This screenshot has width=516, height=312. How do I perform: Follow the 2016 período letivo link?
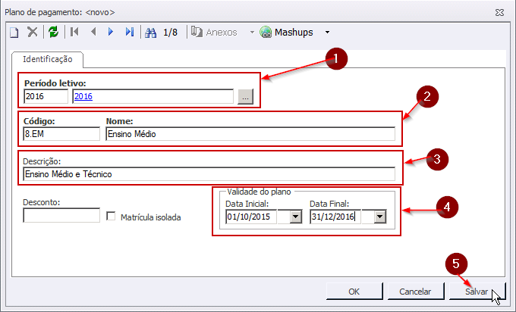click(x=83, y=96)
